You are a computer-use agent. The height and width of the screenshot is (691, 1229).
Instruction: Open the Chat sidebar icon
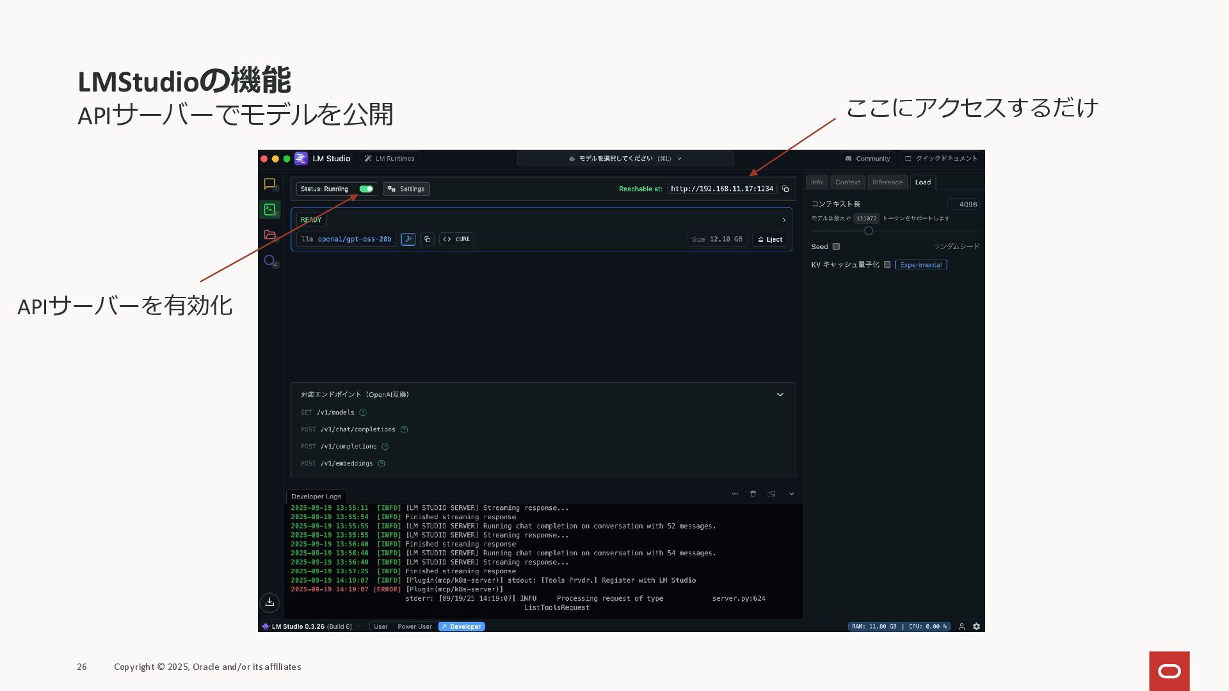pyautogui.click(x=269, y=184)
